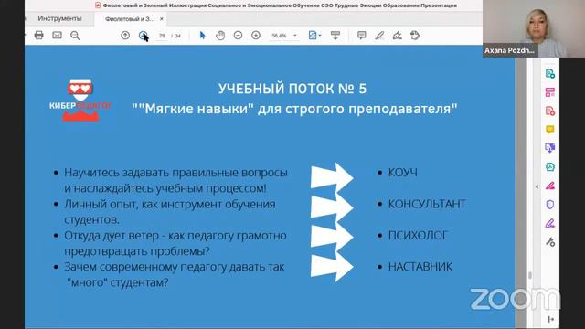Open the Protect shield tool in right pane
Viewport: 585px width, 329px height.
coord(550,205)
